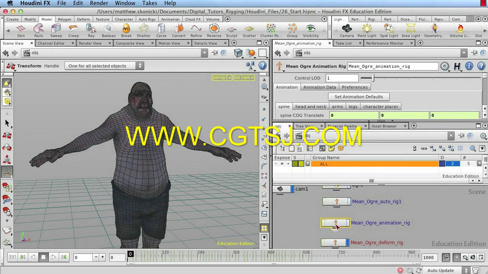Add an Area Light
The width and height of the screenshot is (488, 274).
(411, 31)
